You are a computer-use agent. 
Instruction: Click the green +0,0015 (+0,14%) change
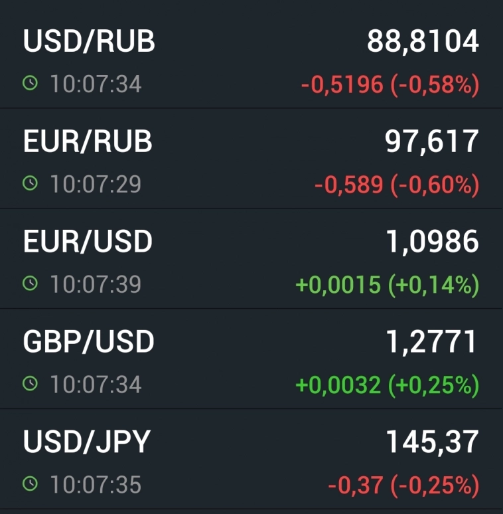click(387, 285)
